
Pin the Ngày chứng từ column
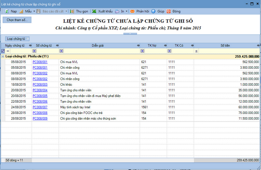pyautogui.click(x=30, y=46)
